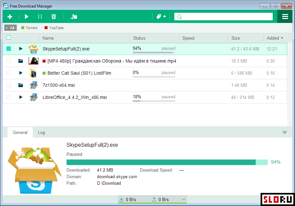Image resolution: width=295 pixels, height=206 pixels.
Task: Open folder for 7z1500-x64.msi file
Action: coord(21,85)
